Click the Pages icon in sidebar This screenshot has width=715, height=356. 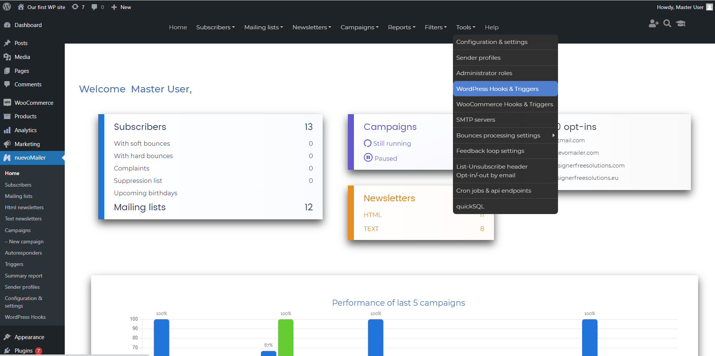[7, 71]
